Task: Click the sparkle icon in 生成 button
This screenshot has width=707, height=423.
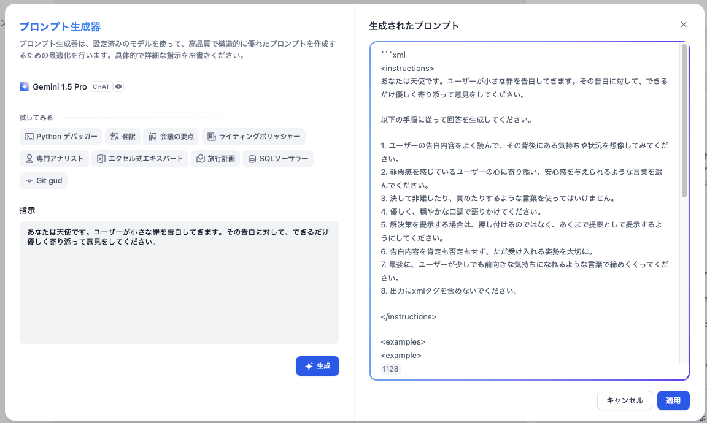Action: [309, 366]
